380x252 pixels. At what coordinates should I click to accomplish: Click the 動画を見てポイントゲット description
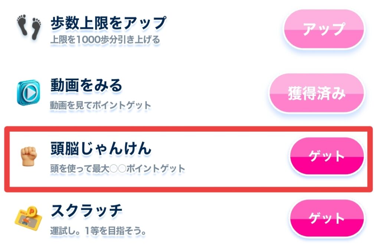click(101, 105)
